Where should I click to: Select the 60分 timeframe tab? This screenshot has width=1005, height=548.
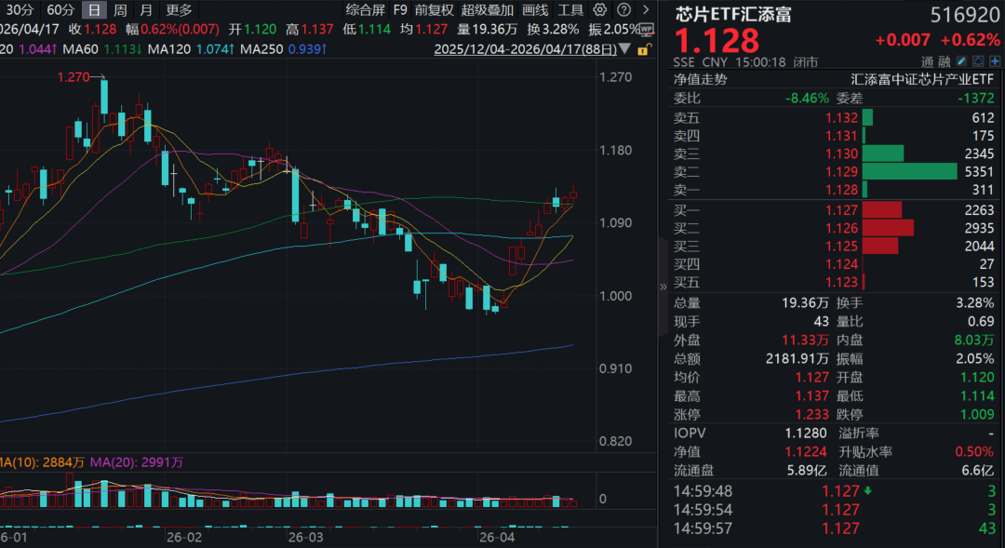point(60,10)
